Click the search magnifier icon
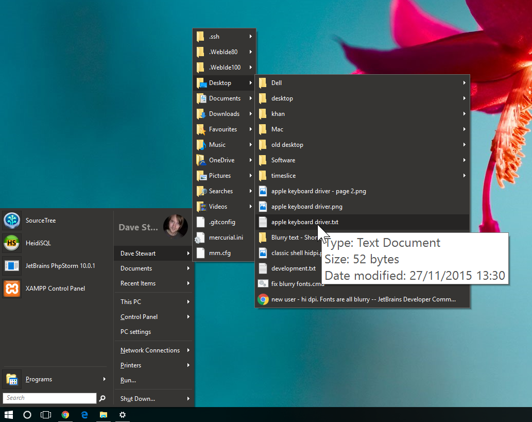532x422 pixels. (102, 398)
